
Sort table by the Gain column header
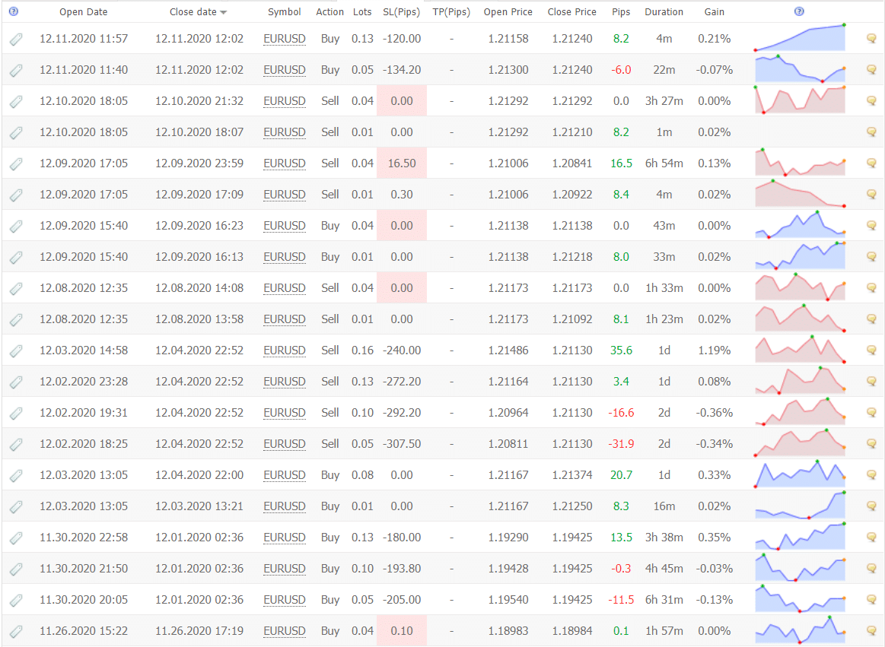(715, 12)
